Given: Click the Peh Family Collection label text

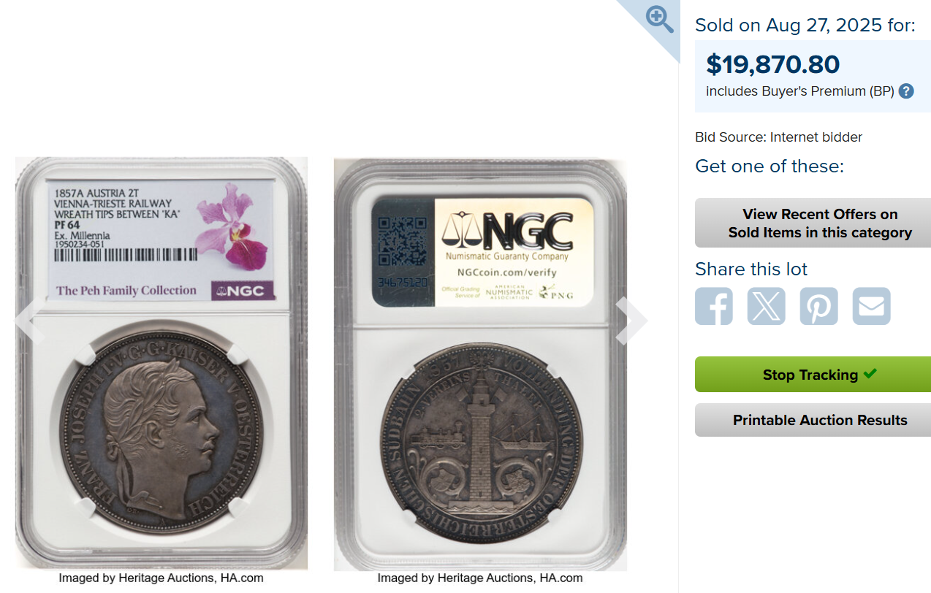Looking at the screenshot, I should pyautogui.click(x=126, y=291).
